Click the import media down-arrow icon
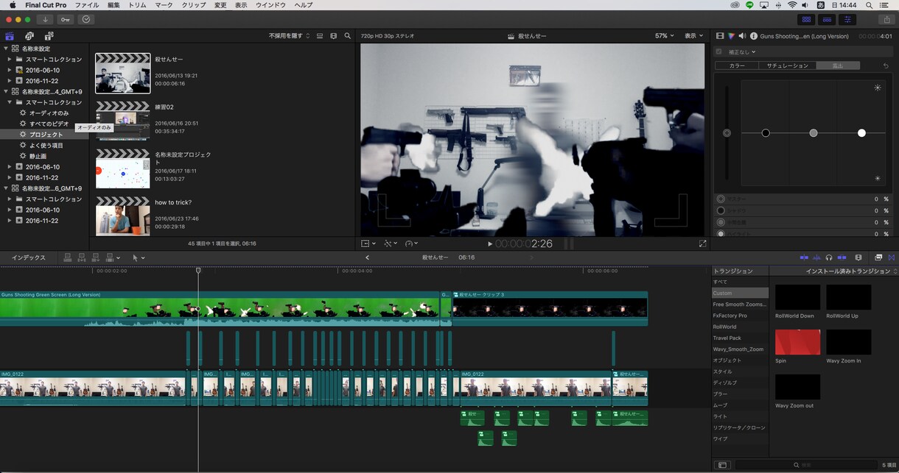 45,19
